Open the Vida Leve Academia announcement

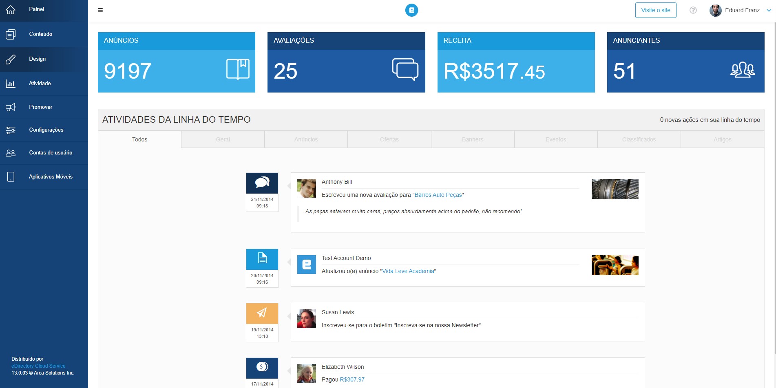(407, 271)
